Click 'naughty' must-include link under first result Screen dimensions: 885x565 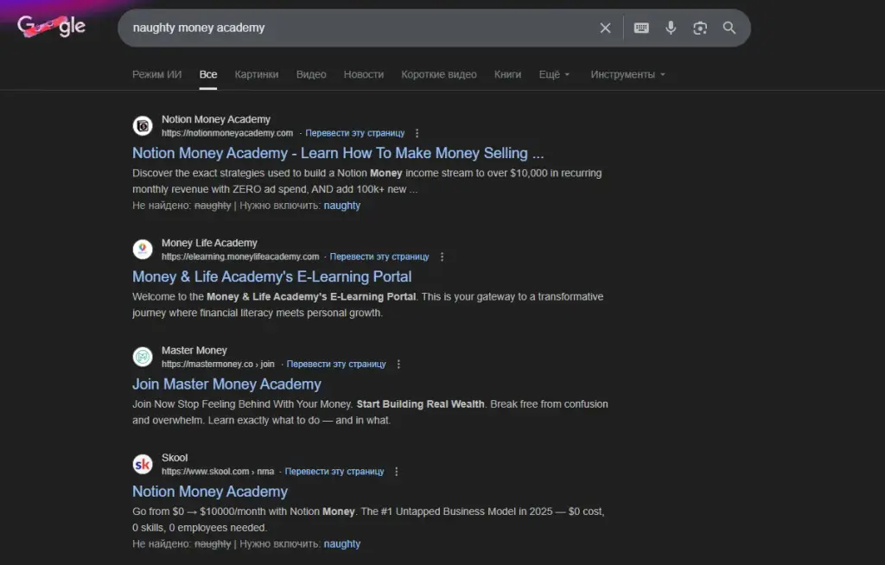click(342, 206)
